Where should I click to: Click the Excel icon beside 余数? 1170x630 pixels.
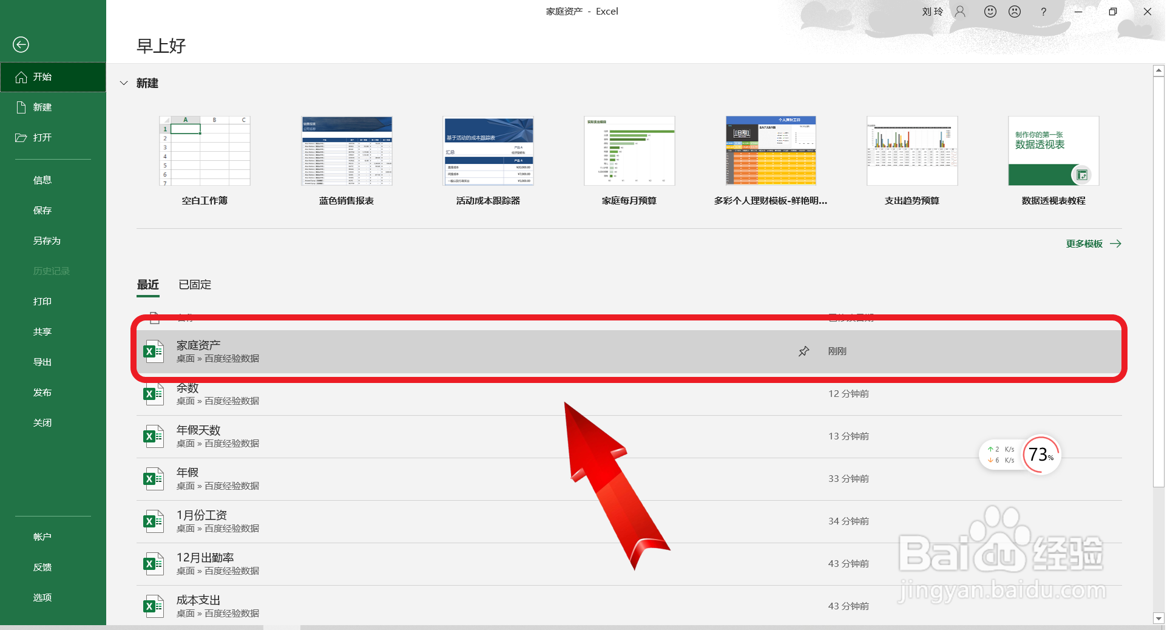click(154, 394)
